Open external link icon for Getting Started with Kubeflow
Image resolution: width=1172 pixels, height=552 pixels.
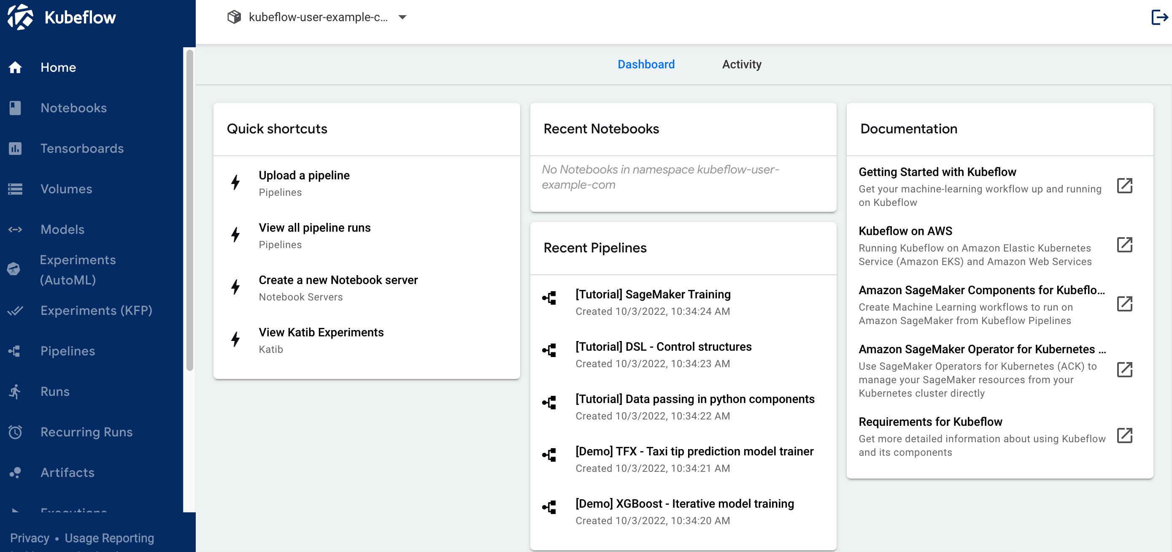coord(1125,186)
